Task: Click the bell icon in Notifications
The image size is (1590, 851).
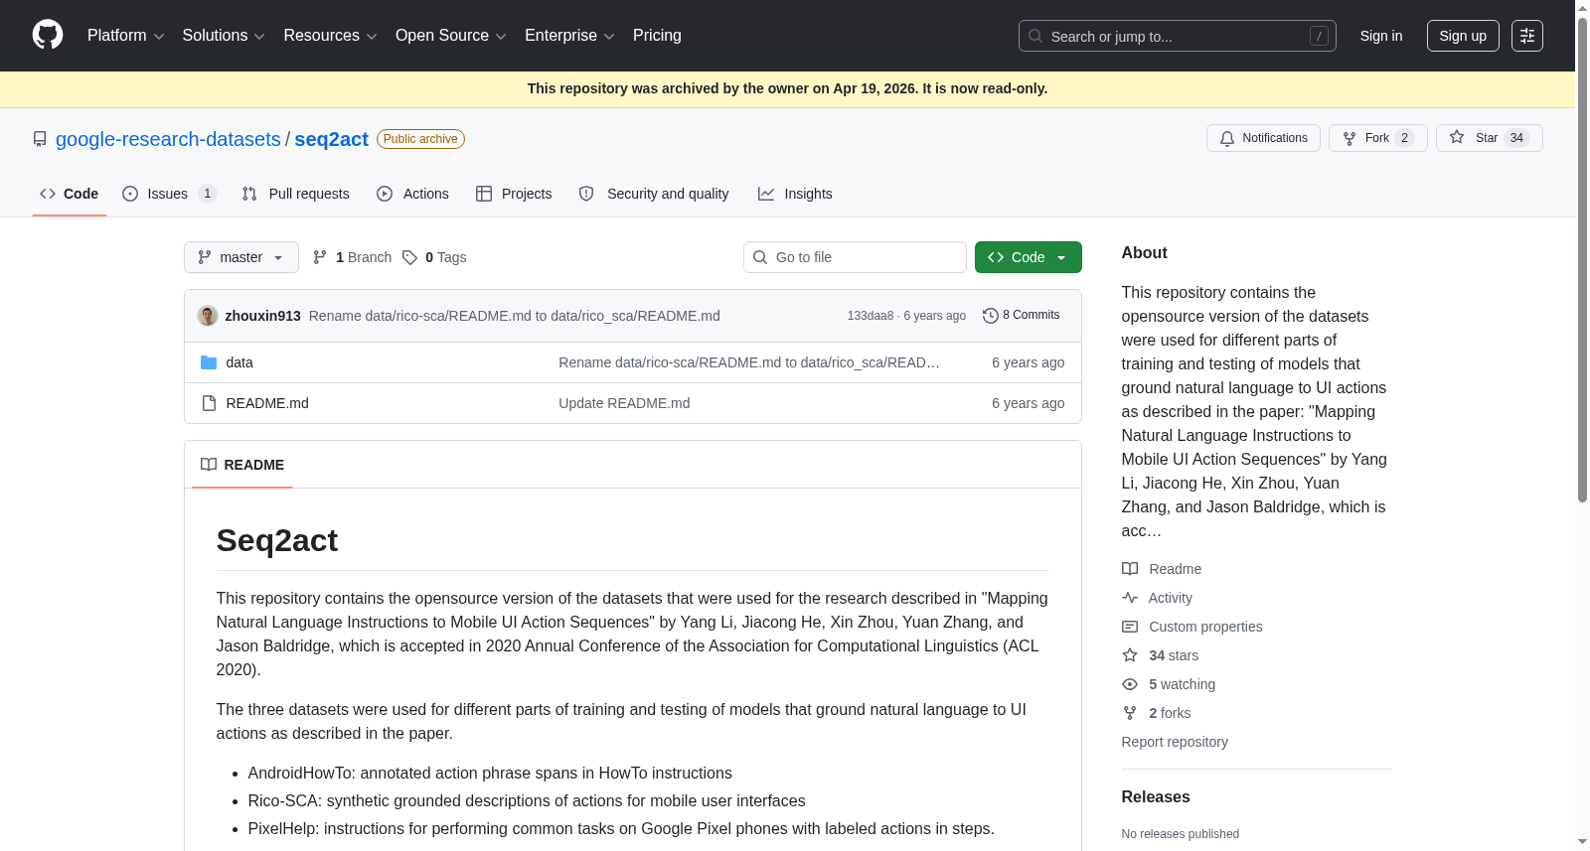Action: click(x=1227, y=138)
